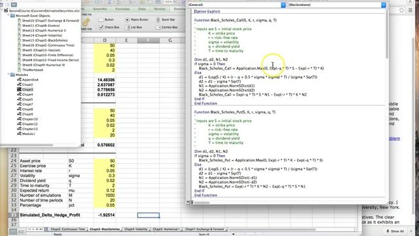Click Sheet16 (Chapt2-Continuous Time) sheet icon
419x236 pixels.
pos(19,45)
